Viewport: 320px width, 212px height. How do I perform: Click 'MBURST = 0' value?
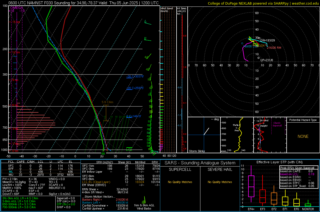pyautogui.click(x=57, y=188)
